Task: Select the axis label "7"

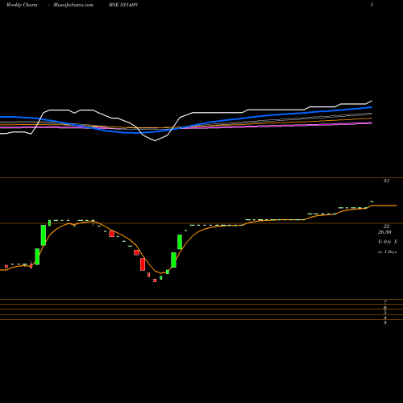Action: point(385,302)
